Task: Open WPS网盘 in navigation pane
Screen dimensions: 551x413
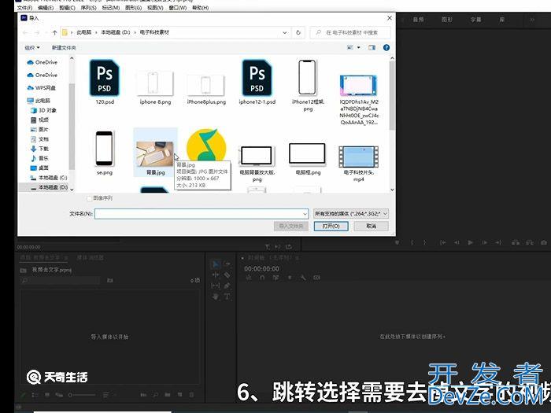Action: click(42, 87)
